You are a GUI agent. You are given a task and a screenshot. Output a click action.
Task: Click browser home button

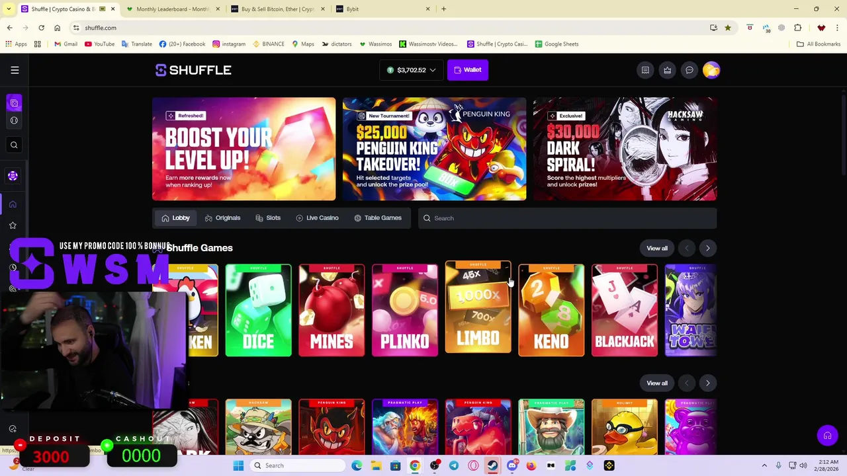click(x=57, y=28)
